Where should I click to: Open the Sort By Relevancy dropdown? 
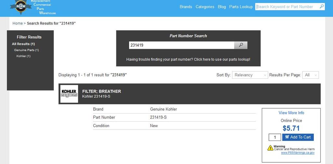tap(250, 75)
